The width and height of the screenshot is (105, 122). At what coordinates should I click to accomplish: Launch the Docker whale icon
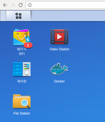(x=59, y=69)
